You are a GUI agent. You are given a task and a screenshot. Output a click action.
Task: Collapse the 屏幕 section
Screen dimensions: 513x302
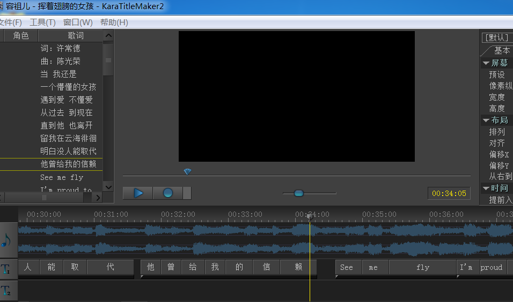(x=486, y=63)
